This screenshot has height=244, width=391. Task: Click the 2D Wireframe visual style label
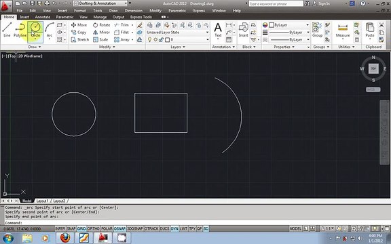[x=30, y=56]
